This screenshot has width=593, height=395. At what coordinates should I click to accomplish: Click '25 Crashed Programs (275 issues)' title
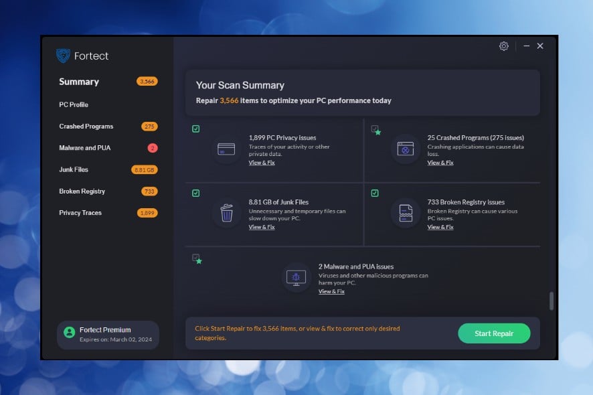476,138
